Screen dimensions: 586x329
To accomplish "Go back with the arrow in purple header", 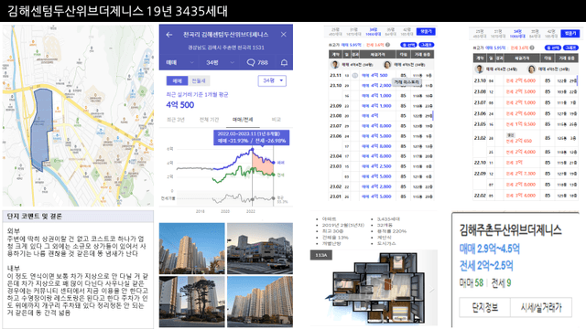I will (x=169, y=35).
